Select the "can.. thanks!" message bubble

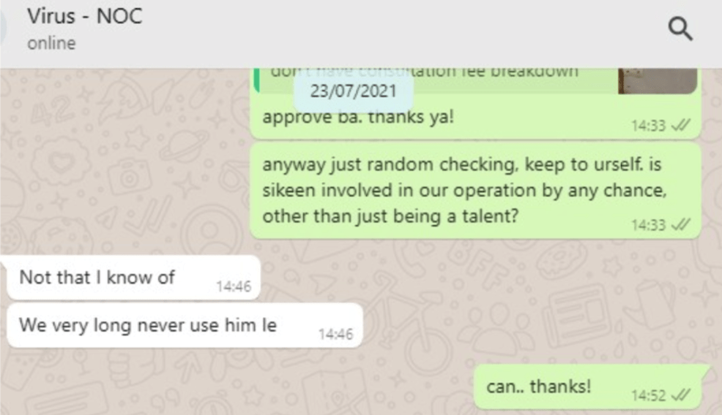[588, 387]
